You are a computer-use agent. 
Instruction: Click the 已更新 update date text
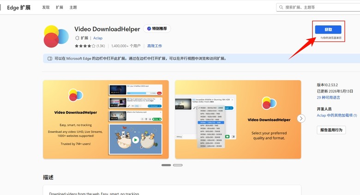[x=335, y=91]
